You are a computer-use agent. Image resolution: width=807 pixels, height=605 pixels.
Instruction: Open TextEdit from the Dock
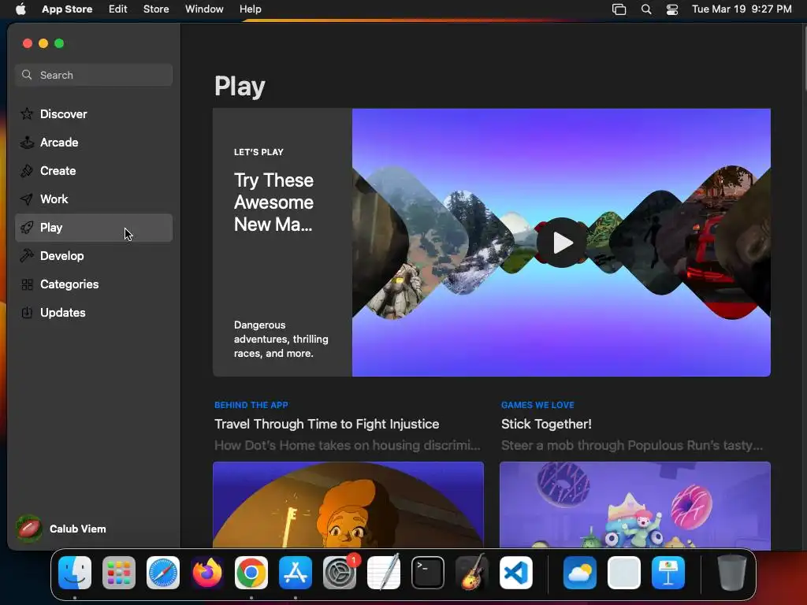[384, 573]
